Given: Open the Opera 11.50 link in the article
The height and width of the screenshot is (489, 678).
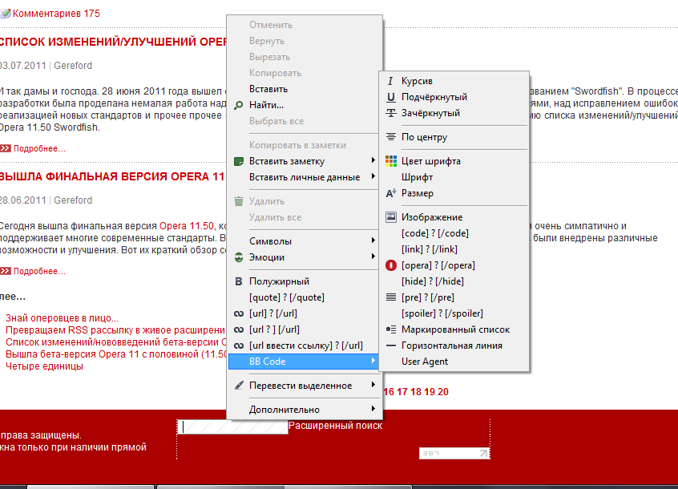Looking at the screenshot, I should 187,226.
